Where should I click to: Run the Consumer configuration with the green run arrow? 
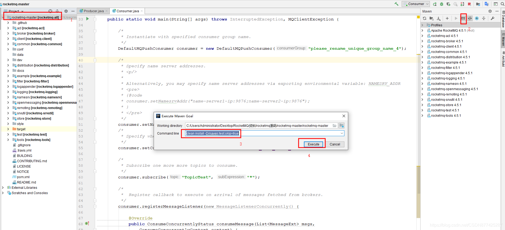pos(435,4)
